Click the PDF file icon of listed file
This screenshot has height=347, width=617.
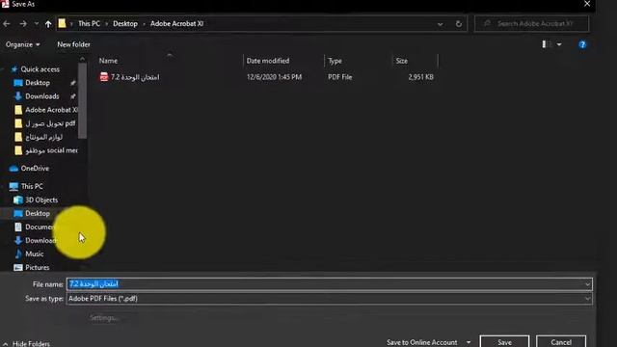click(x=104, y=77)
